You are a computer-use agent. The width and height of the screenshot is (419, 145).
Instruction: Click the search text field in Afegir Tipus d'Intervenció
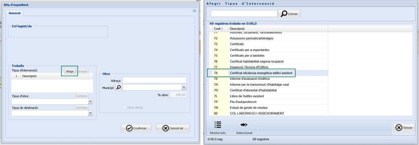pyautogui.click(x=244, y=14)
